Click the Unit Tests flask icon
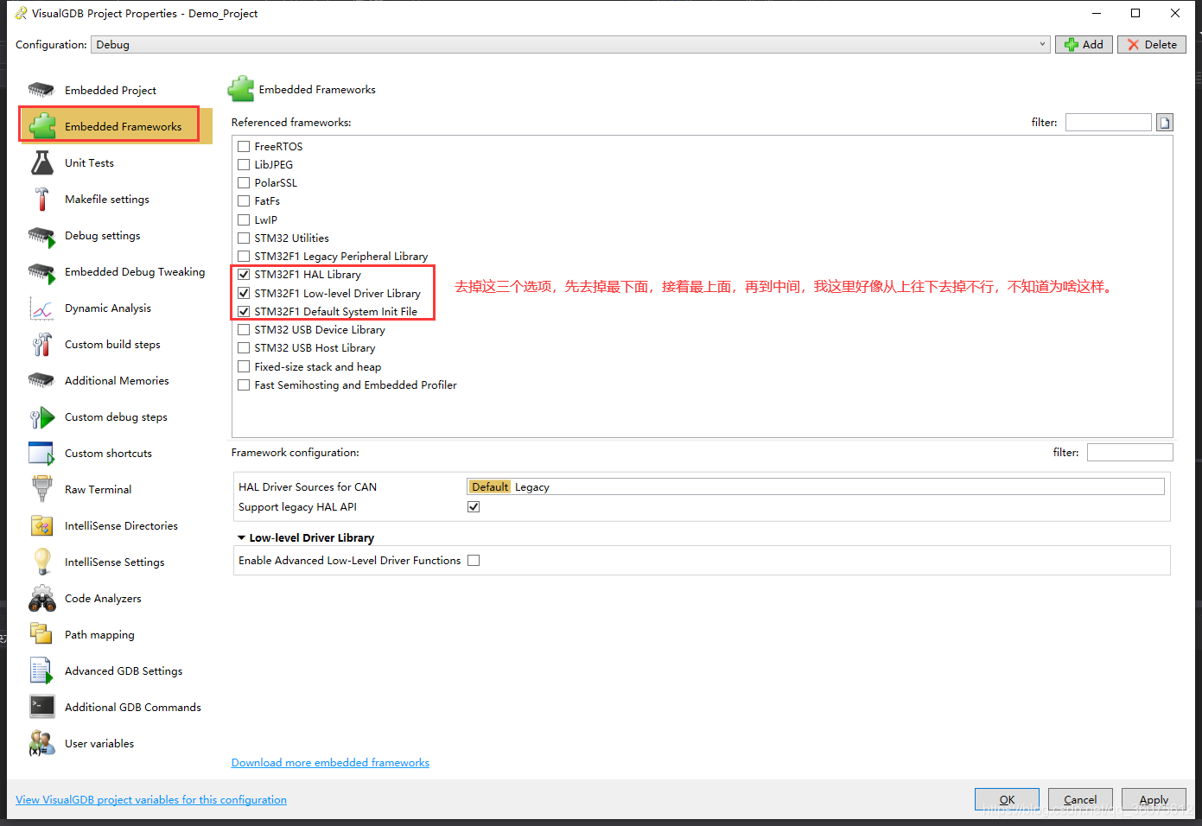The width and height of the screenshot is (1202, 826). [x=41, y=162]
